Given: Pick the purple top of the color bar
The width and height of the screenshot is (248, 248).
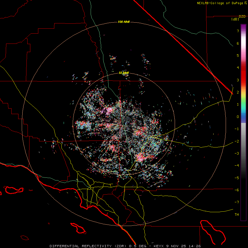Looking at the screenshot, I should (x=243, y=27).
